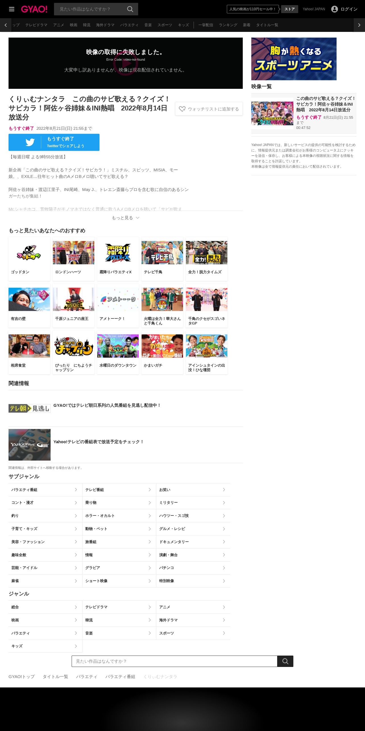
Task: Click the footer search magnifier button
Action: coord(285,661)
